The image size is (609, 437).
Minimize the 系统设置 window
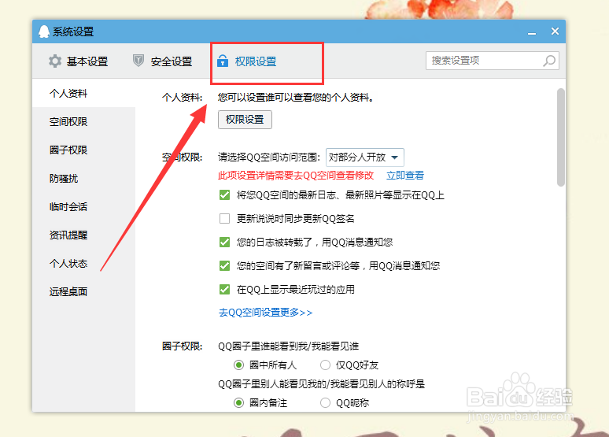point(532,32)
